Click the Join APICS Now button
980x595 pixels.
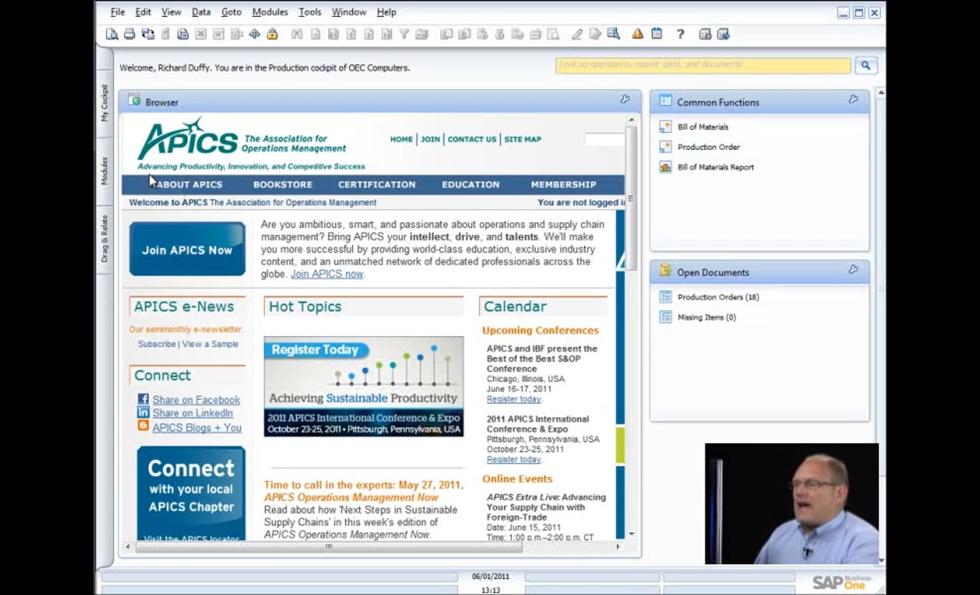(188, 249)
